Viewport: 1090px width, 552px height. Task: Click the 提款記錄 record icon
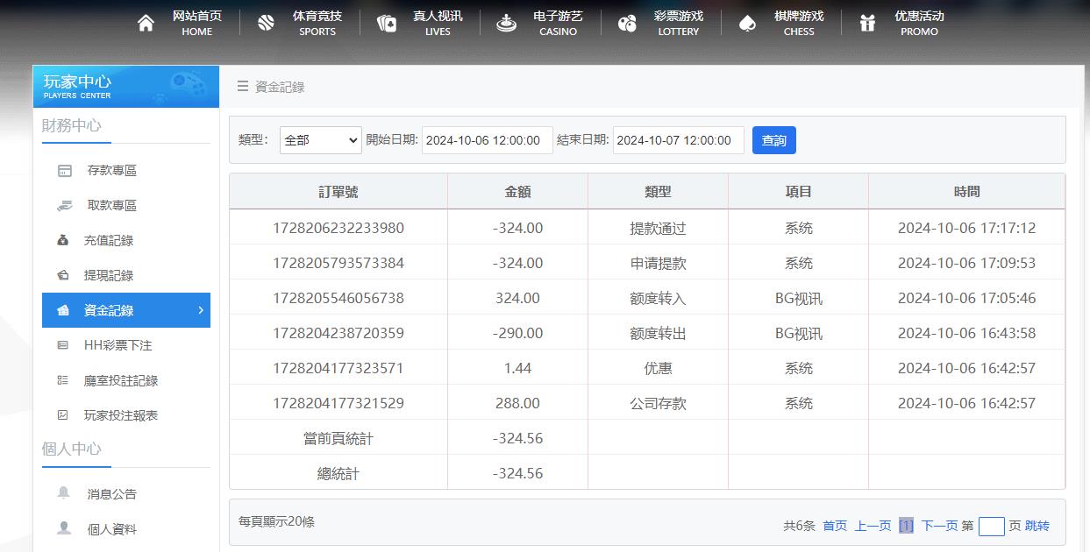click(63, 275)
